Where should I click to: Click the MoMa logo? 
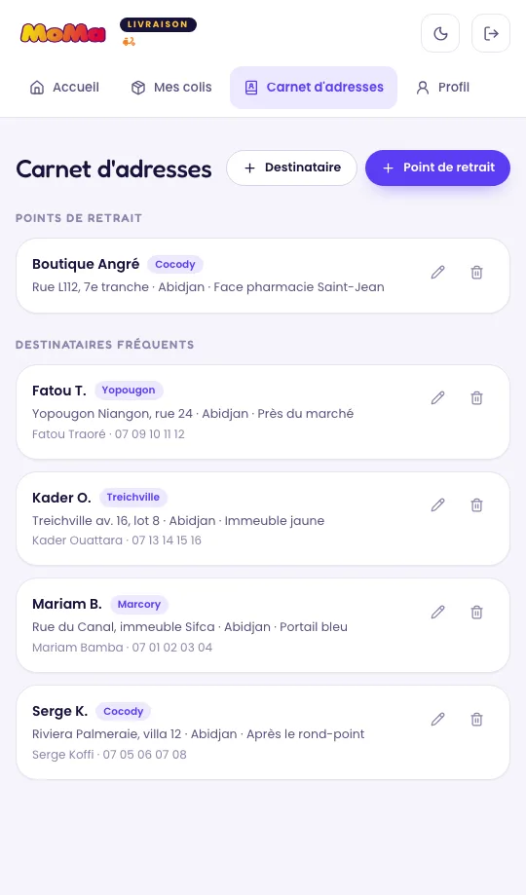click(x=63, y=33)
